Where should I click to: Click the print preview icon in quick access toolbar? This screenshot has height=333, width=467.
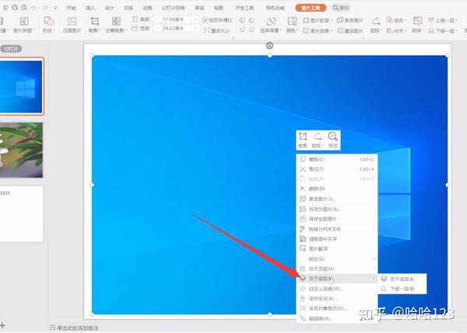coord(24,8)
